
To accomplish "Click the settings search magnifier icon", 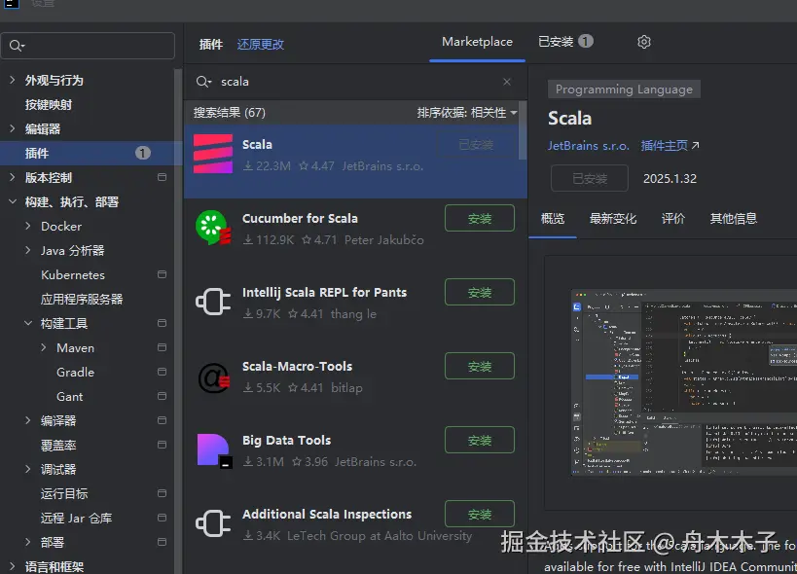I will click(x=17, y=46).
